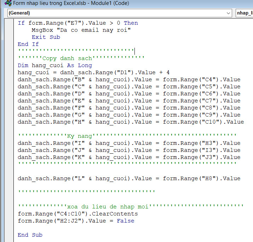Click the window title 'Form nhap lieu trong Excel.xlsb'
Screen dimensions: 253x242
[x=50, y=3]
